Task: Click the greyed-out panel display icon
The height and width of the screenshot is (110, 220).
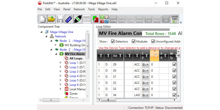Action: [x=87, y=19]
